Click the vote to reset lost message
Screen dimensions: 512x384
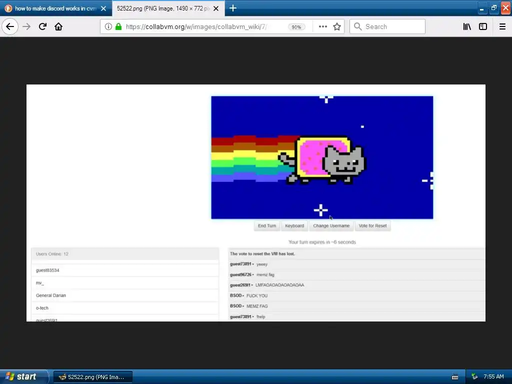(x=262, y=253)
